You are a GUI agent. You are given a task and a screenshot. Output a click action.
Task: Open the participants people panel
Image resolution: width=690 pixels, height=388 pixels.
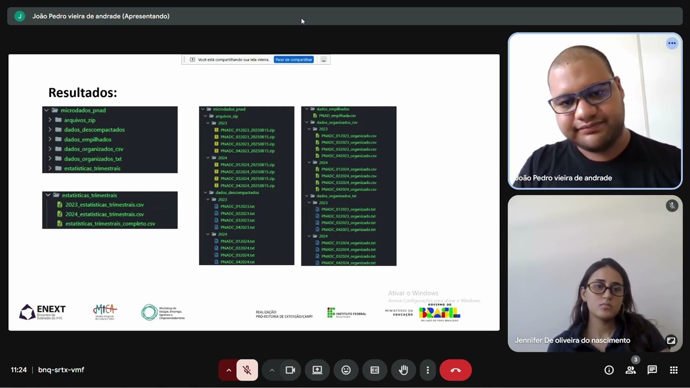[631, 370]
